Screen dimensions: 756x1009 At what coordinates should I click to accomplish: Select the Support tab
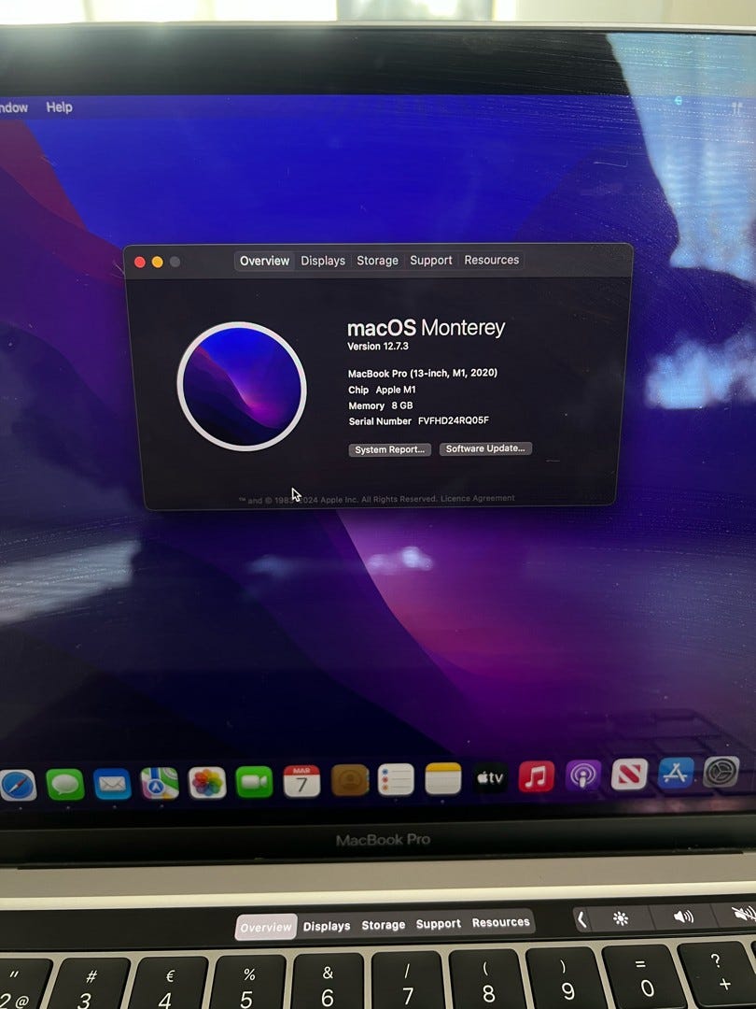(430, 260)
